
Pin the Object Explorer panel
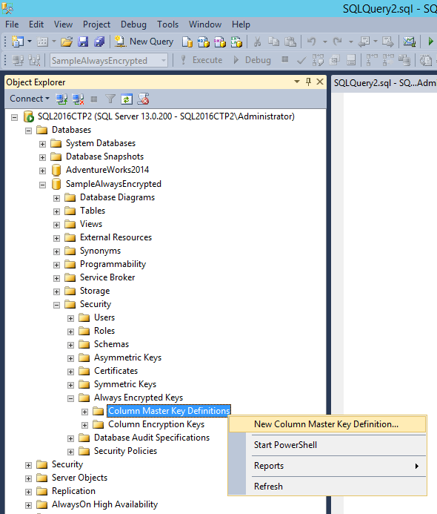(308, 82)
